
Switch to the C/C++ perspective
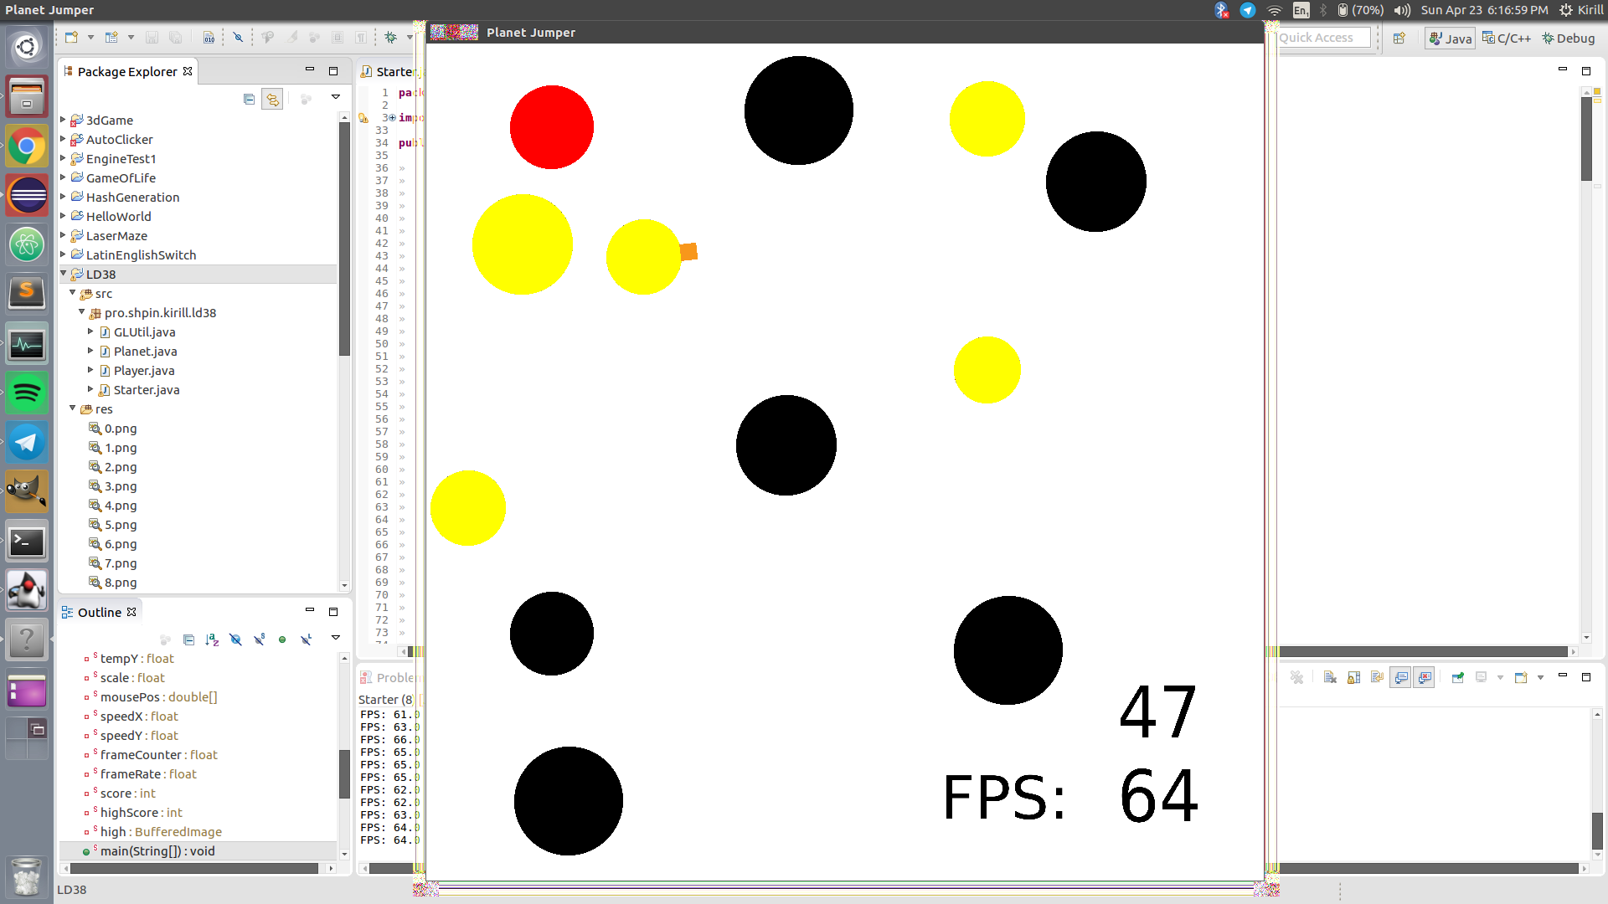(1506, 39)
